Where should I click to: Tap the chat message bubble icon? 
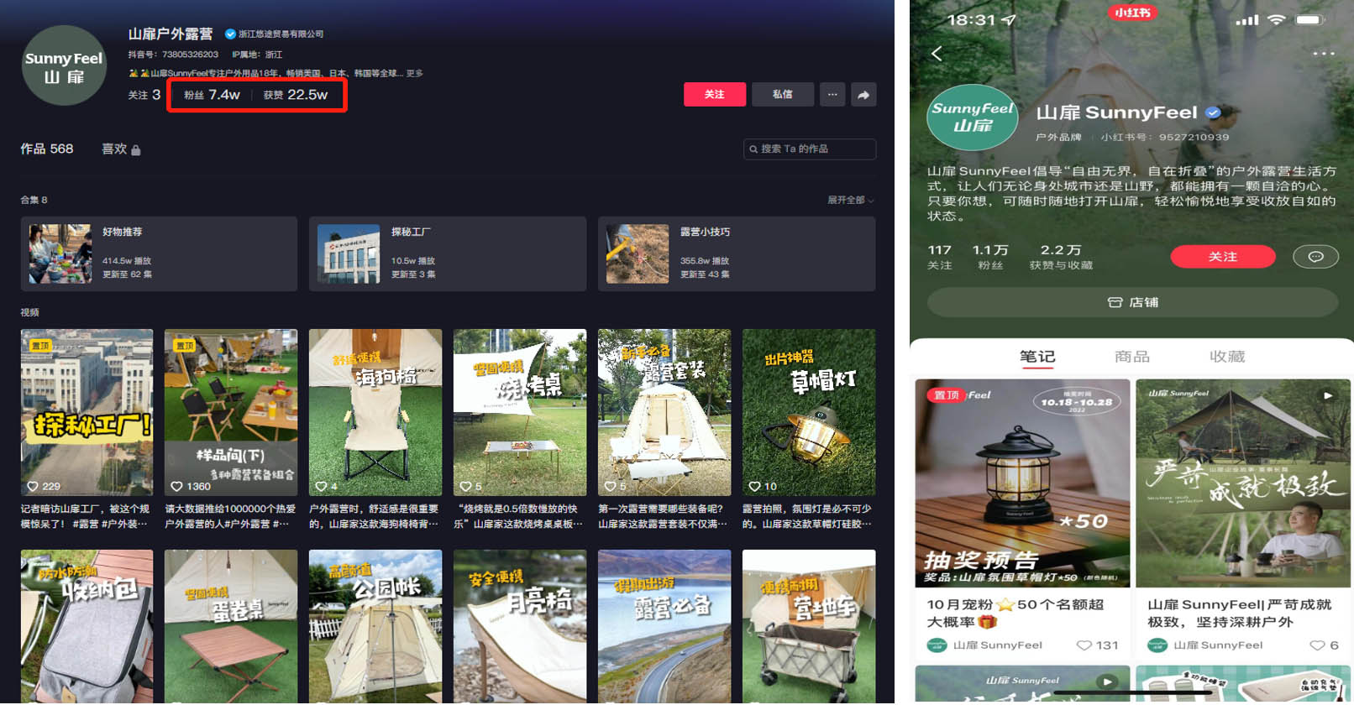[1315, 257]
